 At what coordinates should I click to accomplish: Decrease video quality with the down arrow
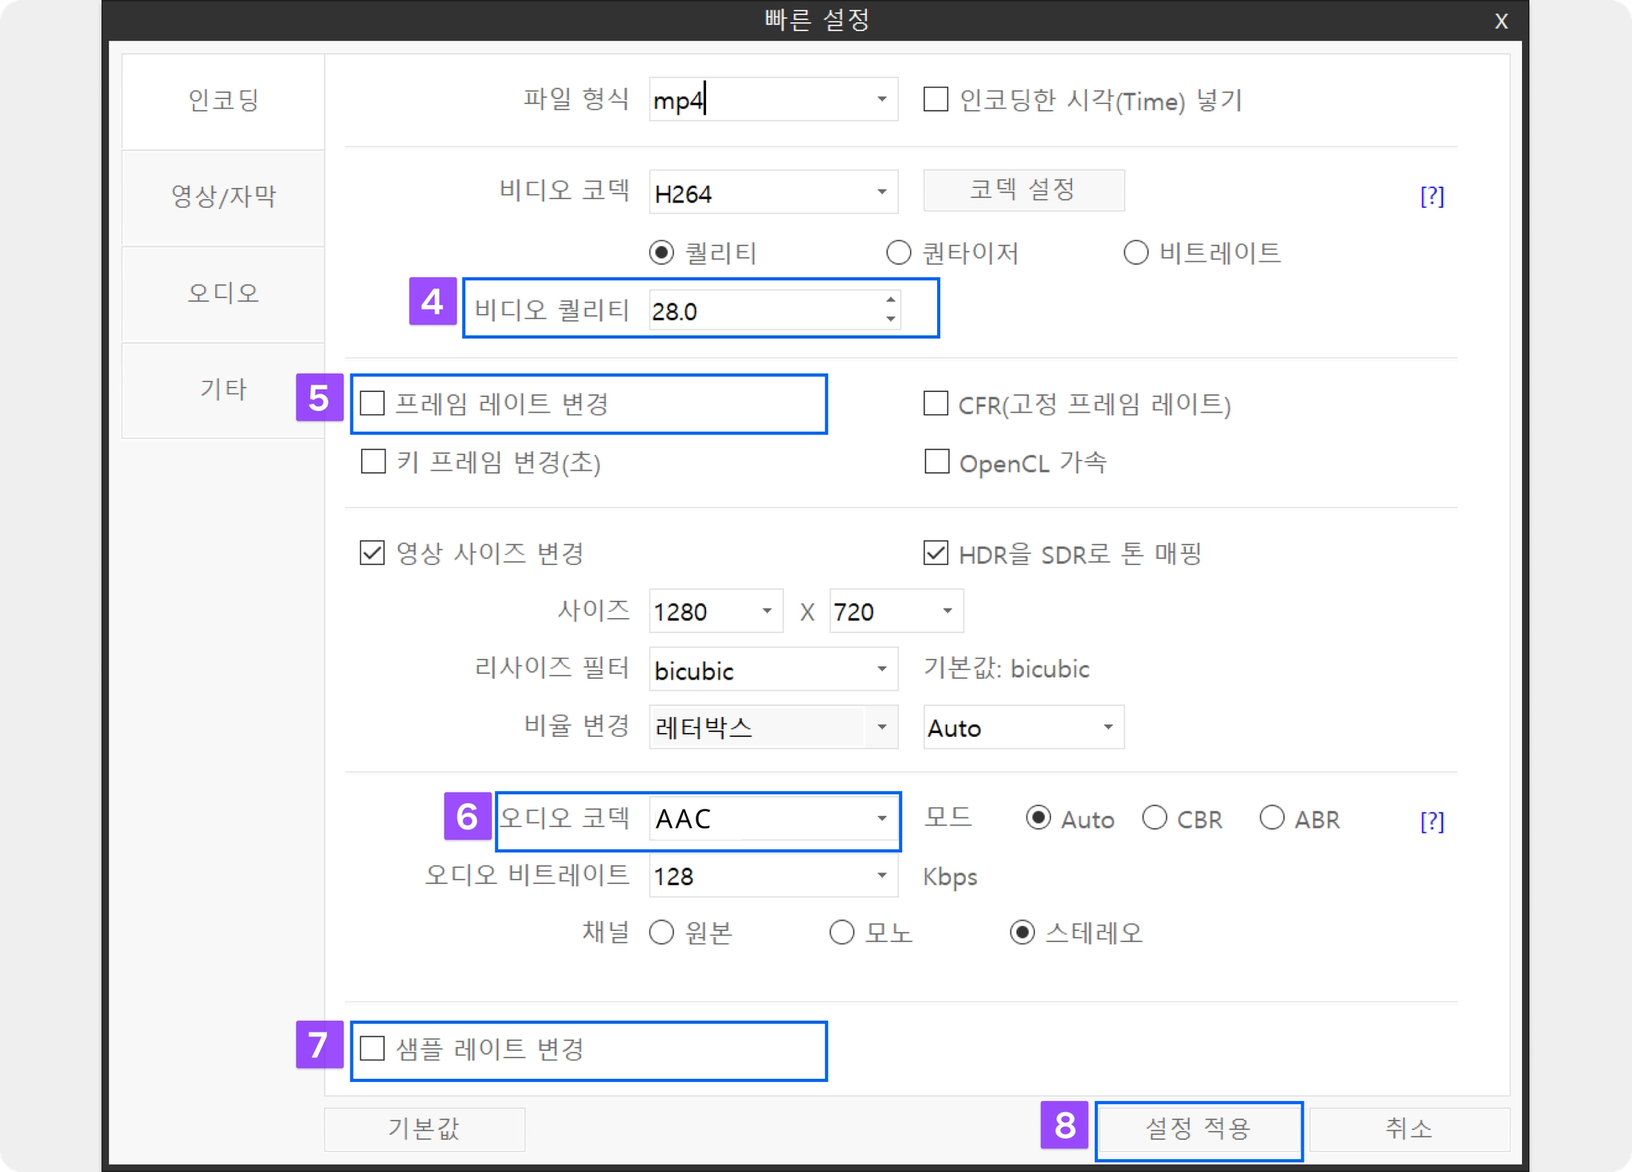[890, 319]
